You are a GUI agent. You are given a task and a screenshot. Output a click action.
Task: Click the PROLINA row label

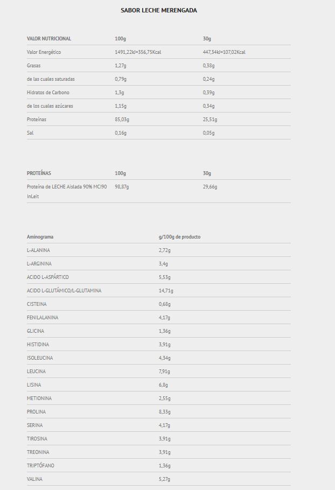(x=36, y=411)
